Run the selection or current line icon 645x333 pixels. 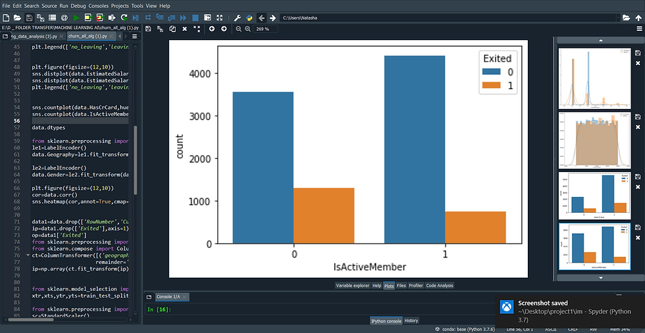(x=112, y=18)
